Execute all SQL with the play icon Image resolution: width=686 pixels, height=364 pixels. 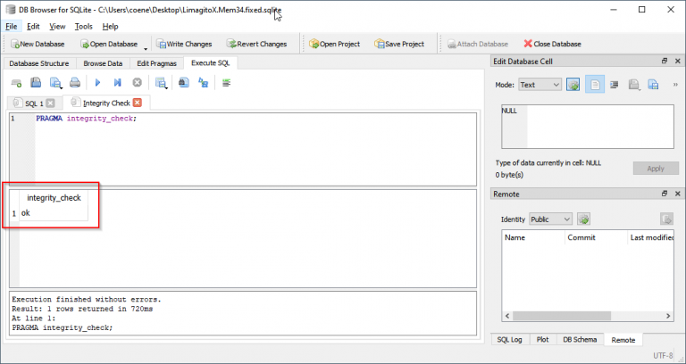(x=98, y=83)
